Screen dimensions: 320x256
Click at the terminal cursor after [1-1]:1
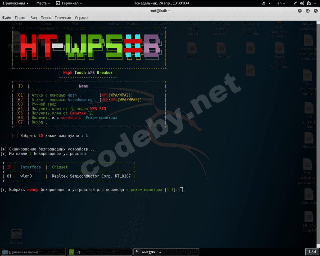point(182,190)
